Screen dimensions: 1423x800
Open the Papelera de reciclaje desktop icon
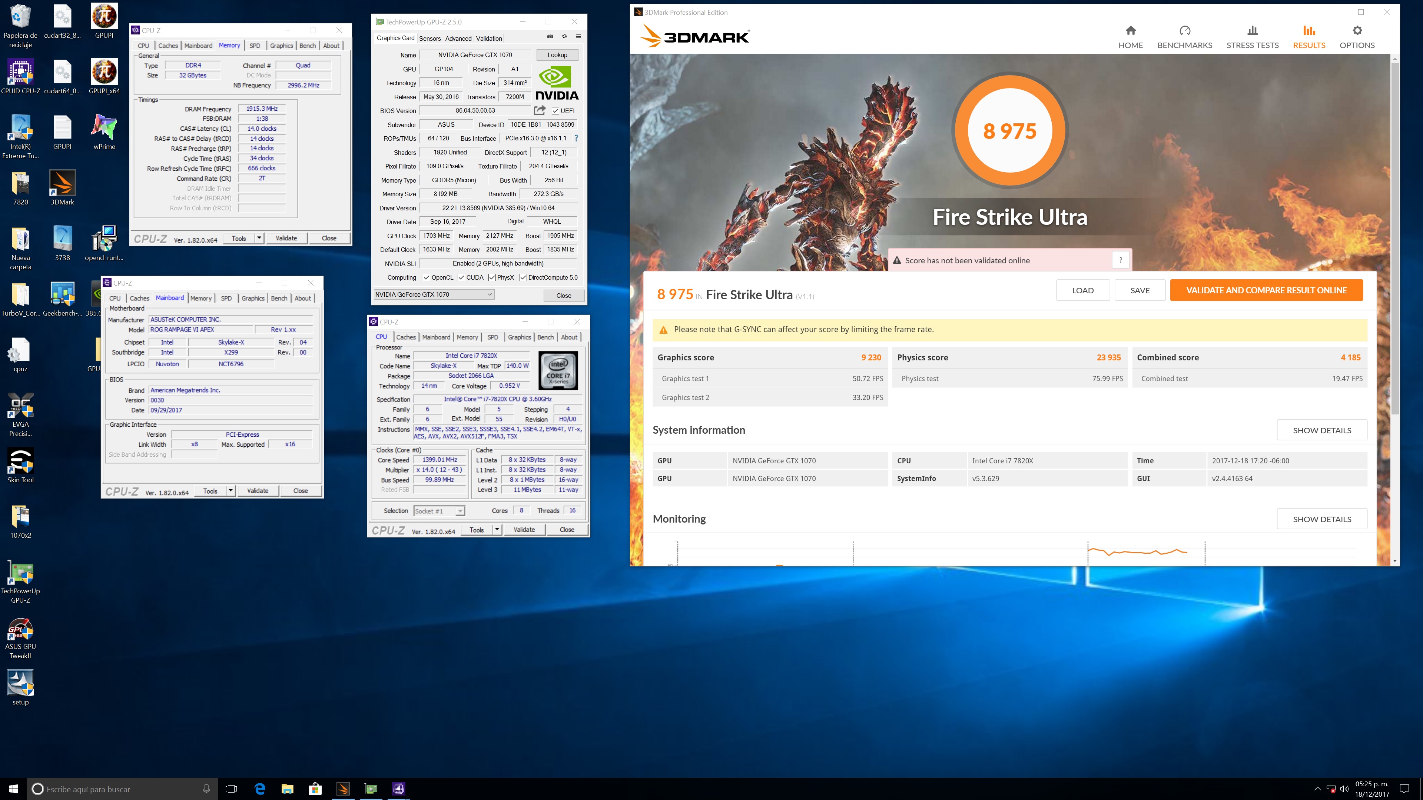pyautogui.click(x=20, y=26)
